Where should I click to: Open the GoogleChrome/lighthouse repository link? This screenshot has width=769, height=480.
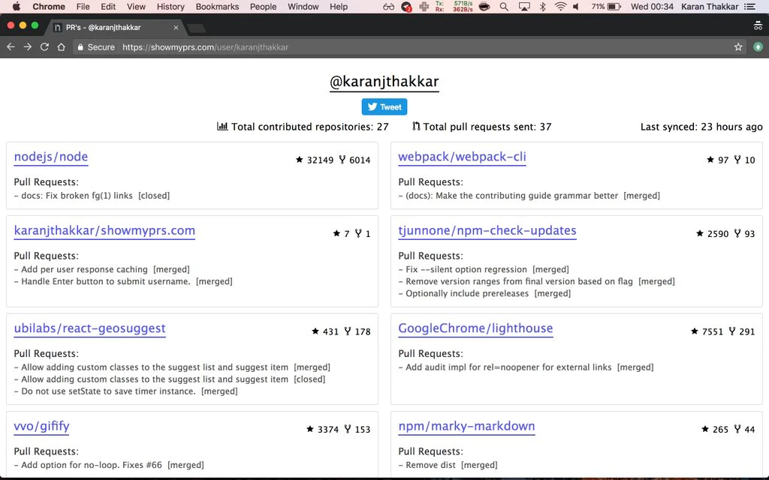click(x=475, y=328)
